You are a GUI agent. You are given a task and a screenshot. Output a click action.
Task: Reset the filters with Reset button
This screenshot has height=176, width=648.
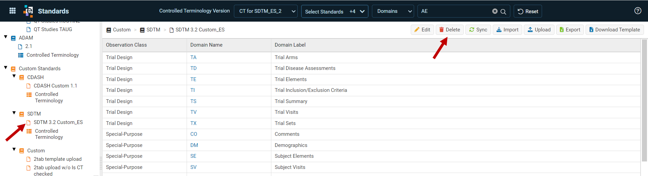pos(528,11)
